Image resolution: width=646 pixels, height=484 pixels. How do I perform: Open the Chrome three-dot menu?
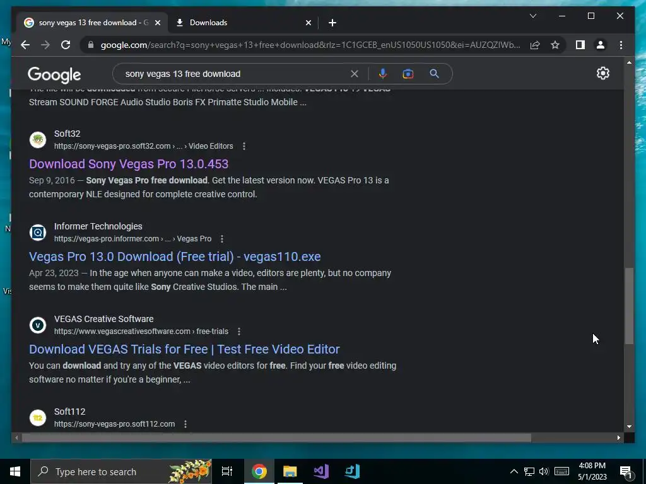[621, 45]
